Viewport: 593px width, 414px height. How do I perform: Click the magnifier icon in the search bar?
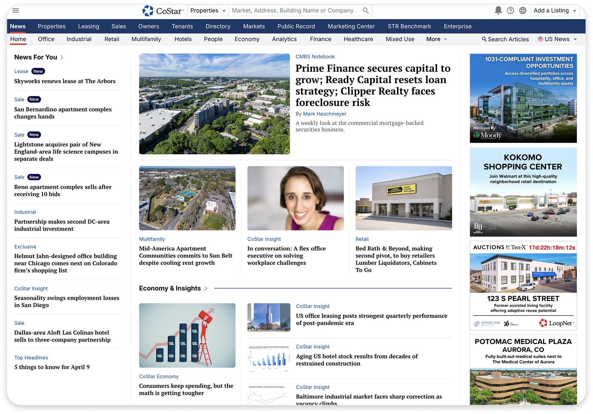[365, 10]
